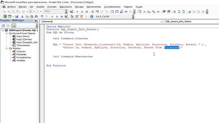Open the Complementos menu
The image size is (219, 123).
[112, 7]
